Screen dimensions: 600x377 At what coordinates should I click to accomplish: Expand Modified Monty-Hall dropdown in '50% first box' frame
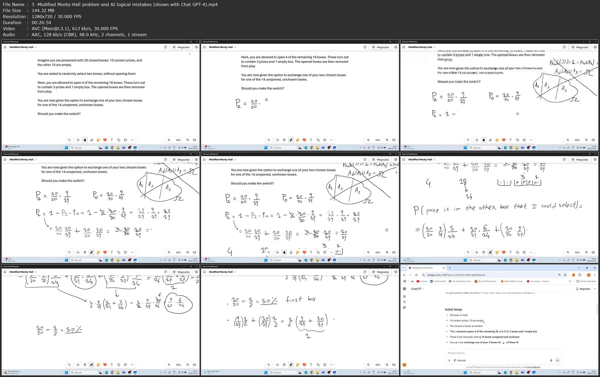[235, 272]
